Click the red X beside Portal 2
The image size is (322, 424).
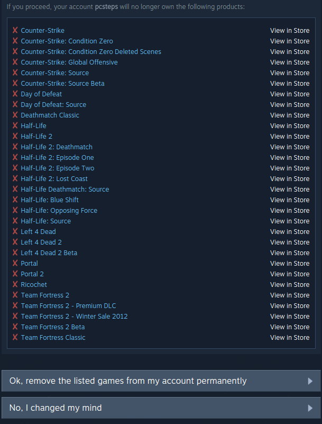click(x=15, y=274)
